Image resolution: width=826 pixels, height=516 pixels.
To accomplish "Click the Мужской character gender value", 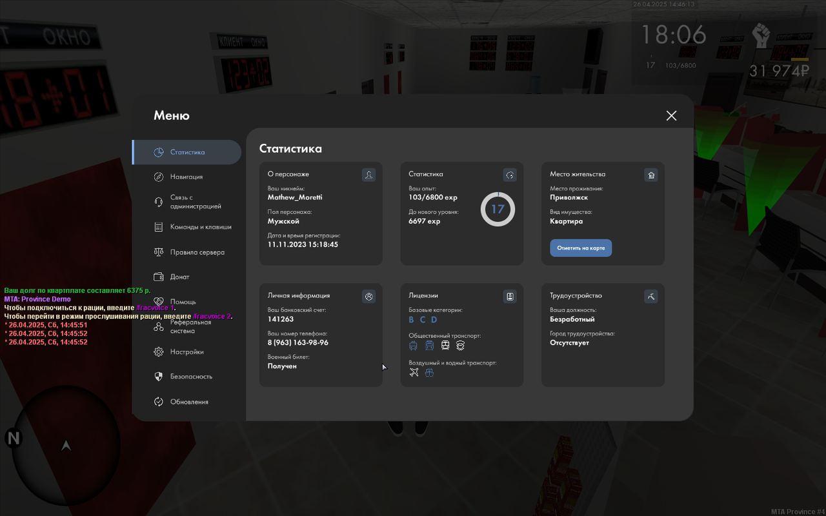I will (x=283, y=221).
